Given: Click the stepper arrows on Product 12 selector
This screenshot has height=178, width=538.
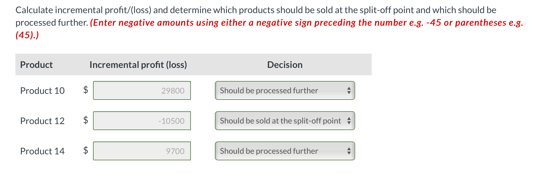Looking at the screenshot, I should pos(349,121).
